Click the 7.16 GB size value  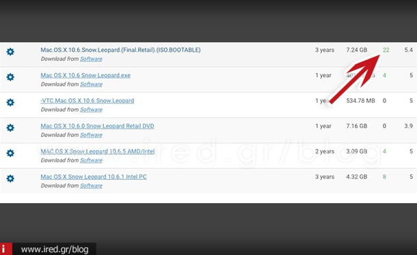357,126
